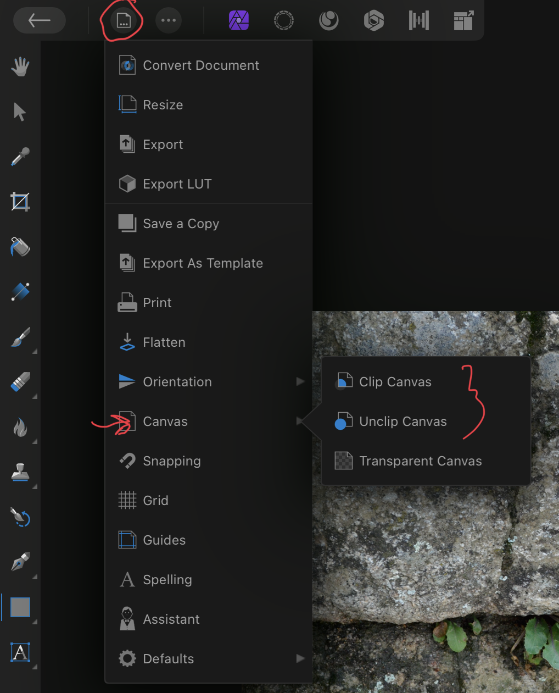Select the Hand (View) tool
Image resolution: width=559 pixels, height=693 pixels.
[20, 67]
